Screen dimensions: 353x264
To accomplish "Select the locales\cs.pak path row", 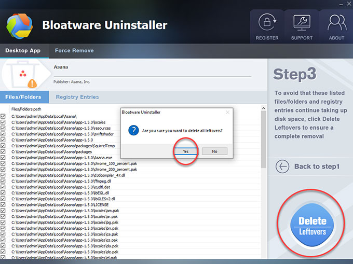I will click(64, 240).
